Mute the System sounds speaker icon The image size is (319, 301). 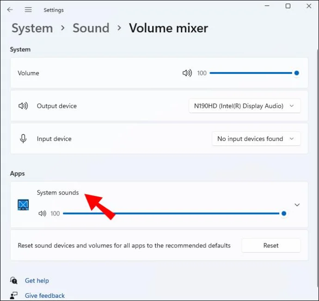tap(43, 214)
